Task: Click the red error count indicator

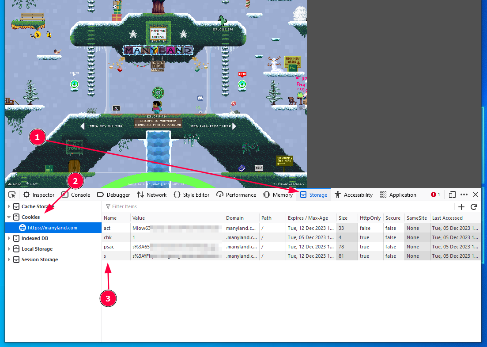Action: pyautogui.click(x=435, y=194)
